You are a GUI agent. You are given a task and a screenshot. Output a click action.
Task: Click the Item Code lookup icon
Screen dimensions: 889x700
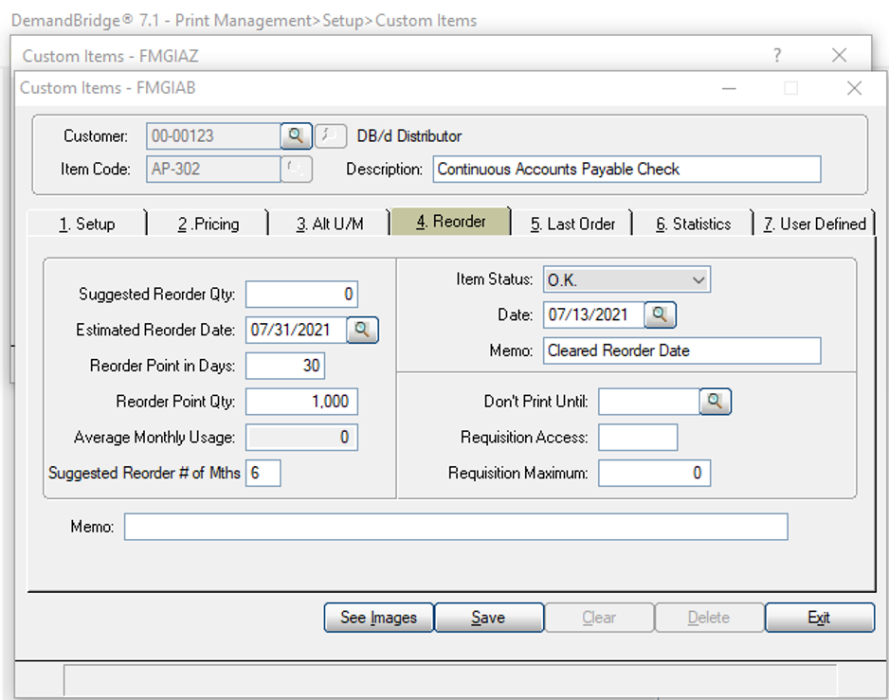(296, 169)
